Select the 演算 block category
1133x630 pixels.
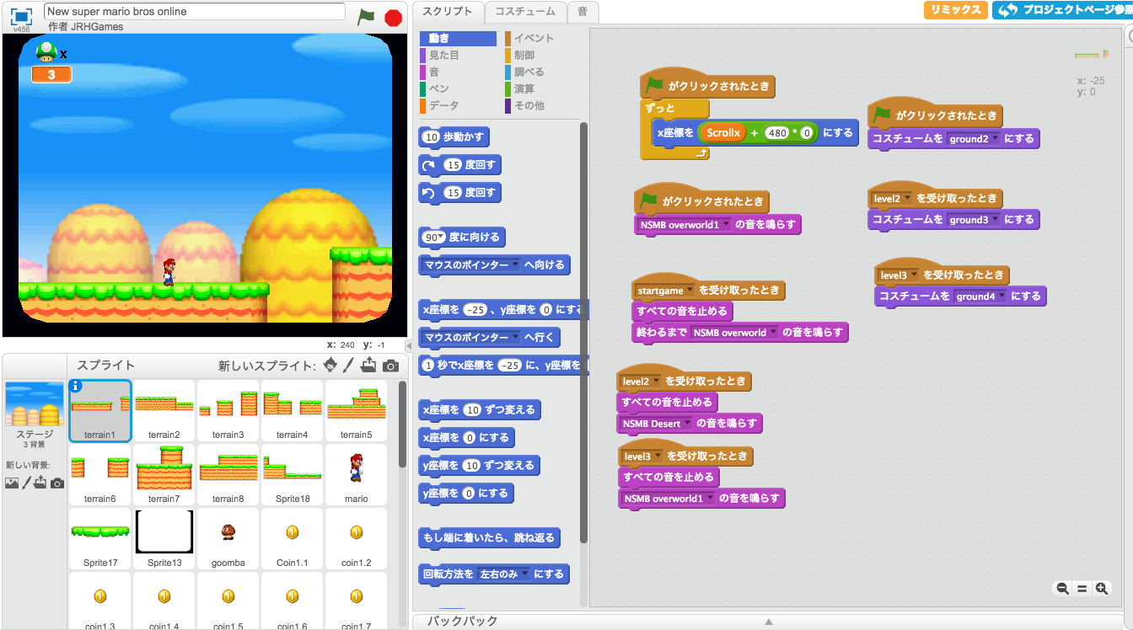click(x=542, y=89)
